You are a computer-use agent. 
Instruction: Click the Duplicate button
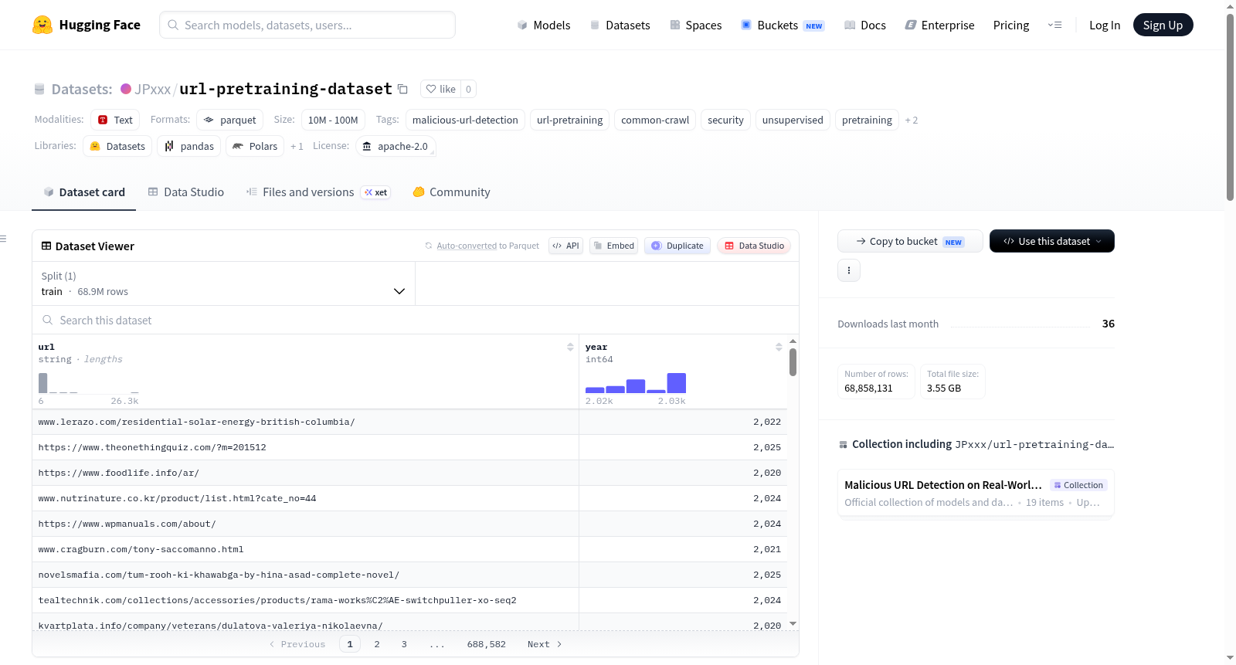point(677,246)
